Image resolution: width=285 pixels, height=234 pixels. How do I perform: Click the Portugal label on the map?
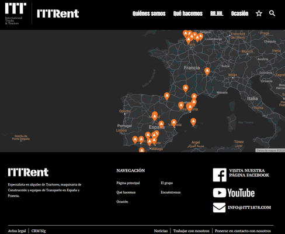coord(124,126)
